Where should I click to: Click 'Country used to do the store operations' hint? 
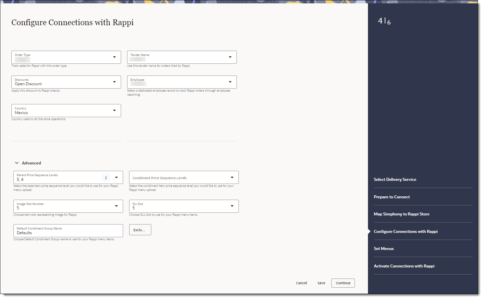39,119
